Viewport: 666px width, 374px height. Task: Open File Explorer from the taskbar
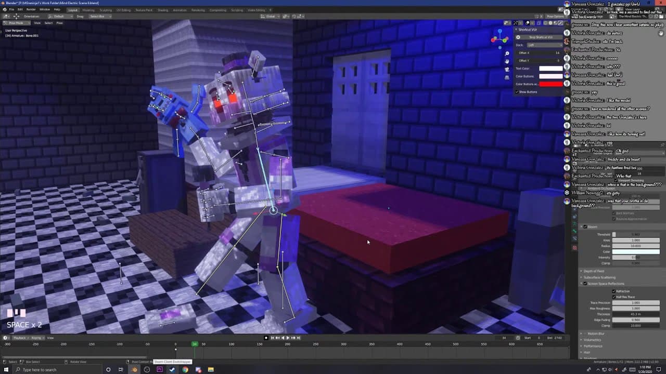pyautogui.click(x=211, y=370)
